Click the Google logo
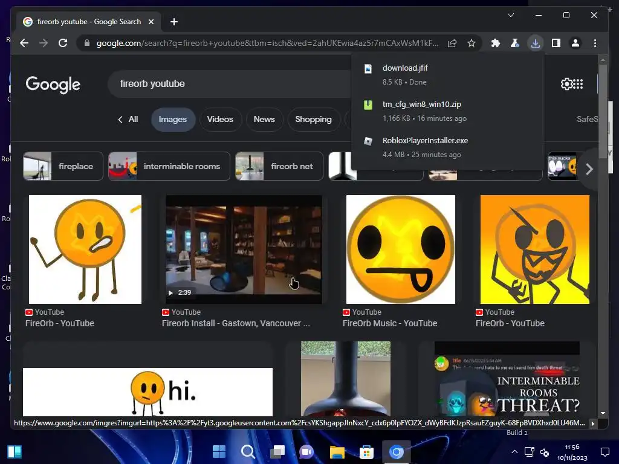Viewport: 619px width, 464px height. [x=53, y=85]
